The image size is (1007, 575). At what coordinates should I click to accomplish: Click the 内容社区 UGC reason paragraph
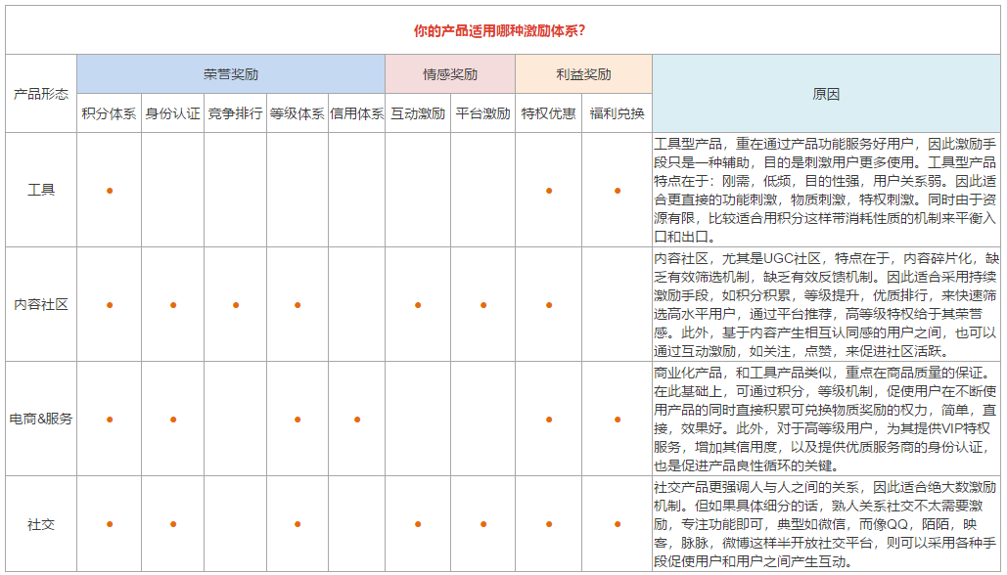pyautogui.click(x=826, y=304)
